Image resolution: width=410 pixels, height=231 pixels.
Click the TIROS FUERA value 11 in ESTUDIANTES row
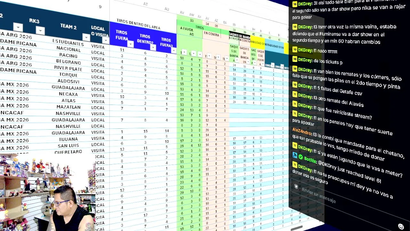122,50
